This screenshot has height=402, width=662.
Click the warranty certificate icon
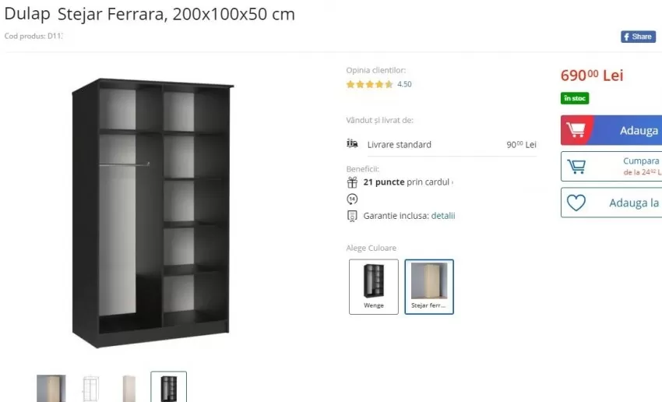(x=352, y=216)
